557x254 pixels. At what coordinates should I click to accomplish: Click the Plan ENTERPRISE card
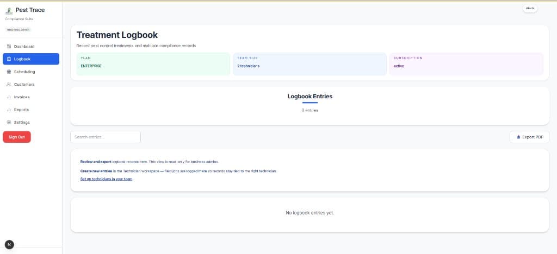coord(153,63)
